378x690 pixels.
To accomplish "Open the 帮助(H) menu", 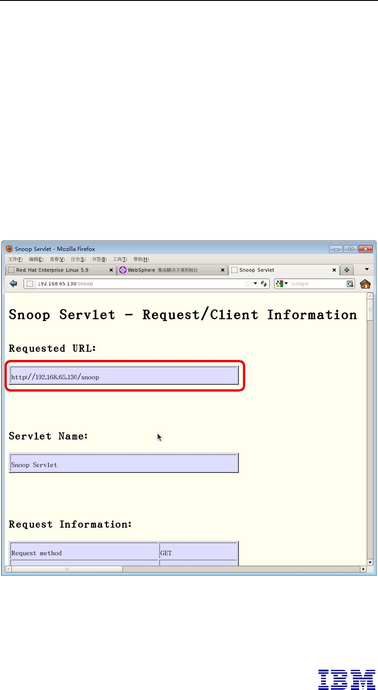I will click(x=141, y=259).
